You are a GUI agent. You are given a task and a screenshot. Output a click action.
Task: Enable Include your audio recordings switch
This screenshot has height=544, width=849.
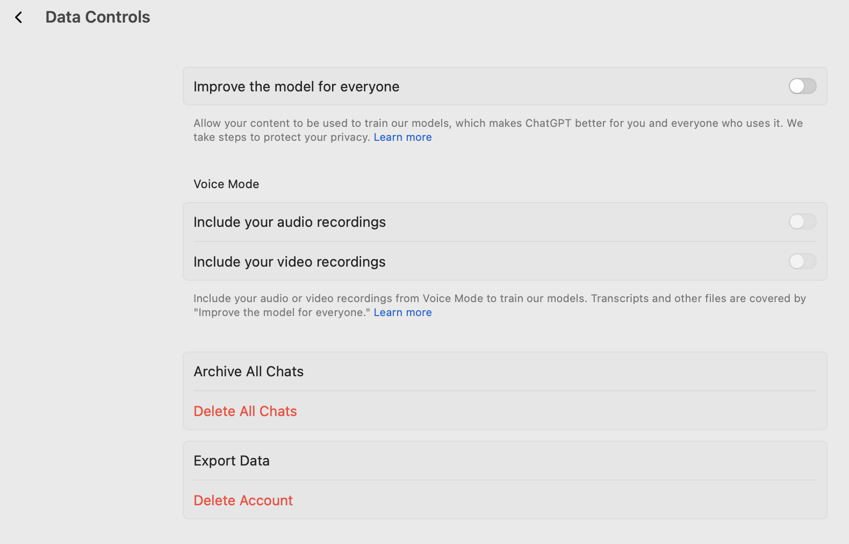click(x=802, y=221)
